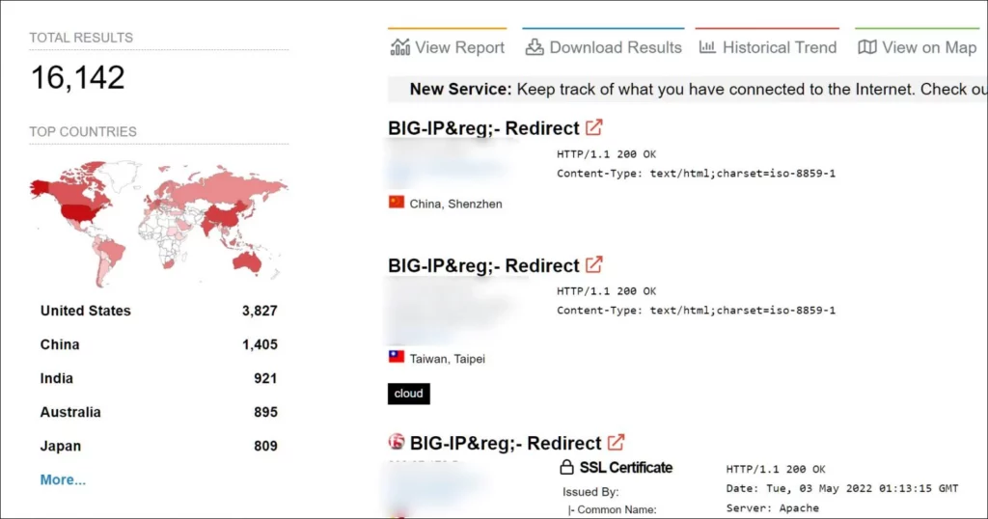Click the Taiwan flag icon

[x=397, y=357]
